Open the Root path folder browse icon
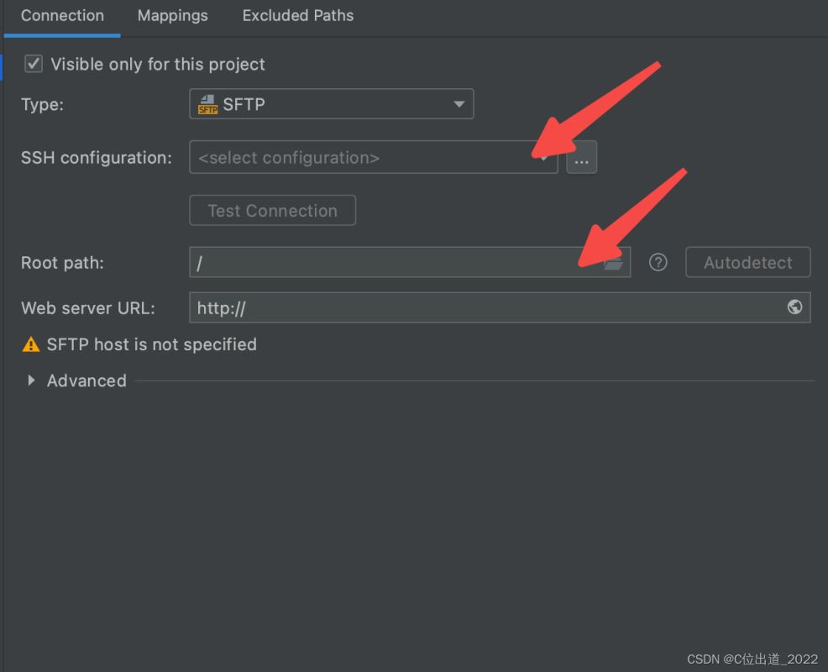The width and height of the screenshot is (828, 672). [x=613, y=263]
